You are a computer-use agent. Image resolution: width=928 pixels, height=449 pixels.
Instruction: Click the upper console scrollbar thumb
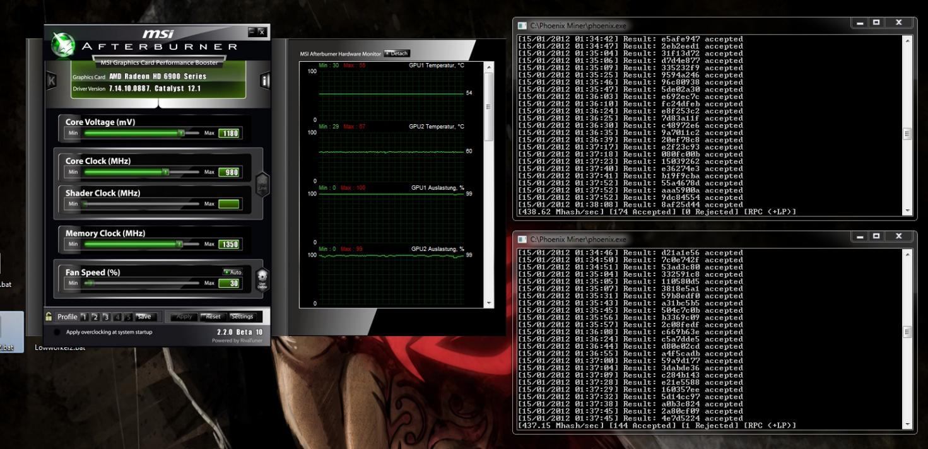(908, 134)
